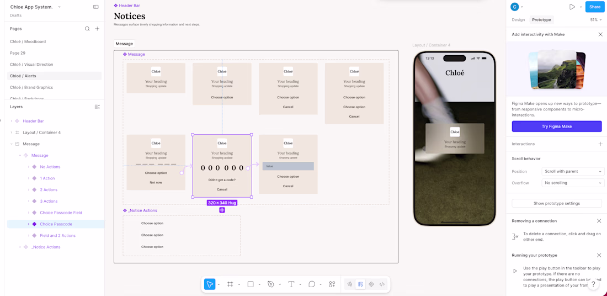
Task: Expand the Choice Passcode layer
Action: point(28,224)
